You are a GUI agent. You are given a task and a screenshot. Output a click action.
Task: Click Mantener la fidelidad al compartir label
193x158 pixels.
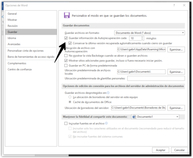tap(95, 117)
